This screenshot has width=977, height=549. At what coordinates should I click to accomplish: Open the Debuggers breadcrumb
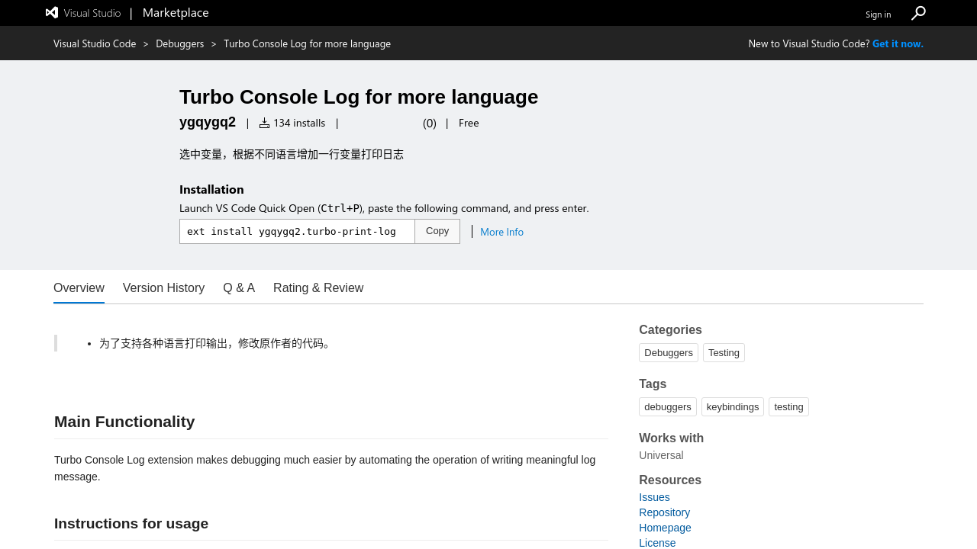[180, 43]
